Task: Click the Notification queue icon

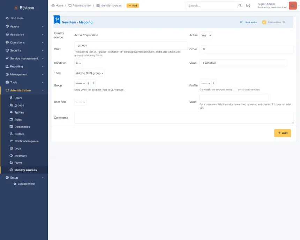Action: click(x=11, y=141)
